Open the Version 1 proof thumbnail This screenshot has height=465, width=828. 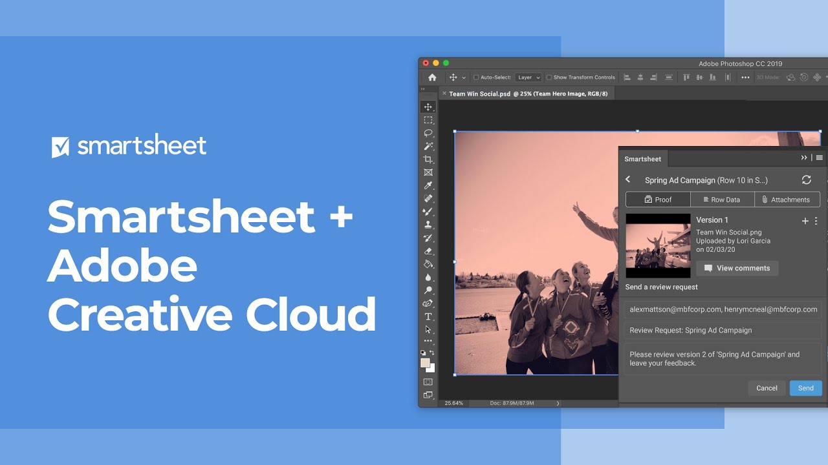point(658,245)
